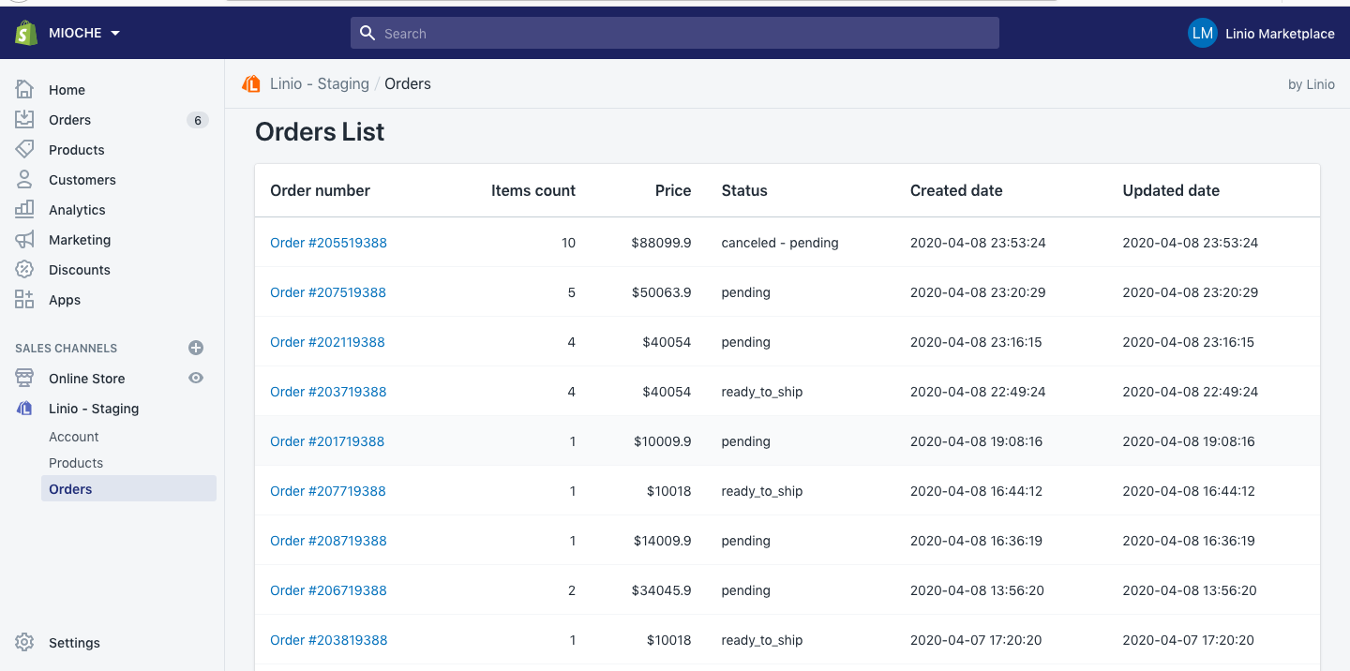Open Orders in main sidebar
This screenshot has width=1350, height=671.
click(69, 120)
